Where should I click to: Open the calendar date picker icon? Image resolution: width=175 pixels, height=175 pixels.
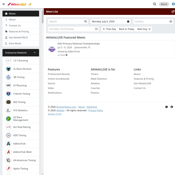(128, 21)
